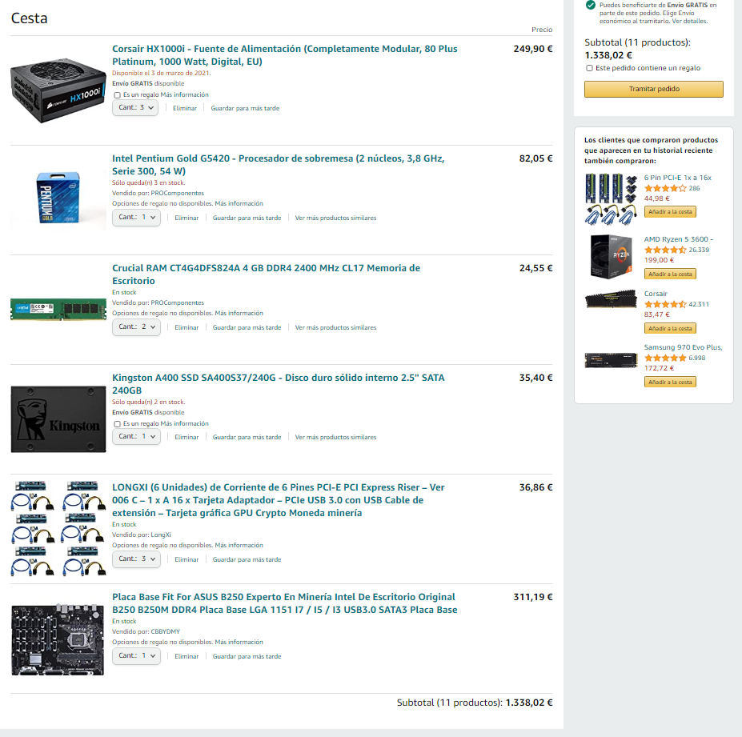Open Intel Pentium Gold G5420 title link

279,165
